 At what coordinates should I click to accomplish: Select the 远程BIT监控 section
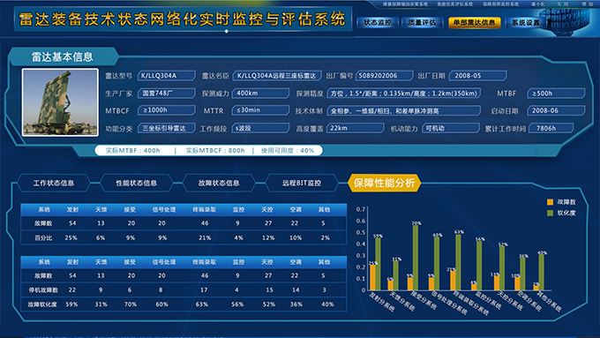click(x=302, y=183)
